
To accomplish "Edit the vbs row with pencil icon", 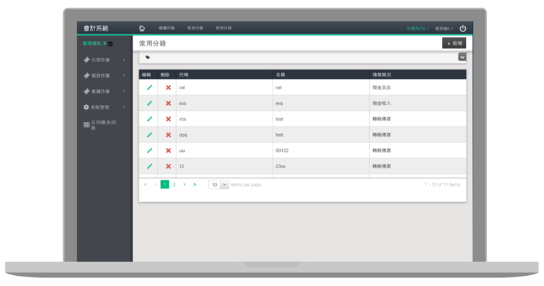I will pos(150,119).
